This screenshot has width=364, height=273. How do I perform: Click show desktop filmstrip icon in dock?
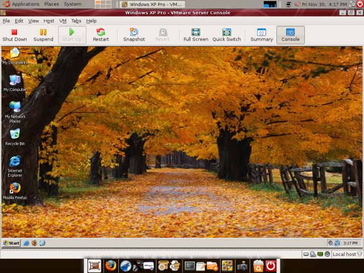(94, 266)
